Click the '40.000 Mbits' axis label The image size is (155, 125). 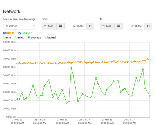[x=10, y=84]
